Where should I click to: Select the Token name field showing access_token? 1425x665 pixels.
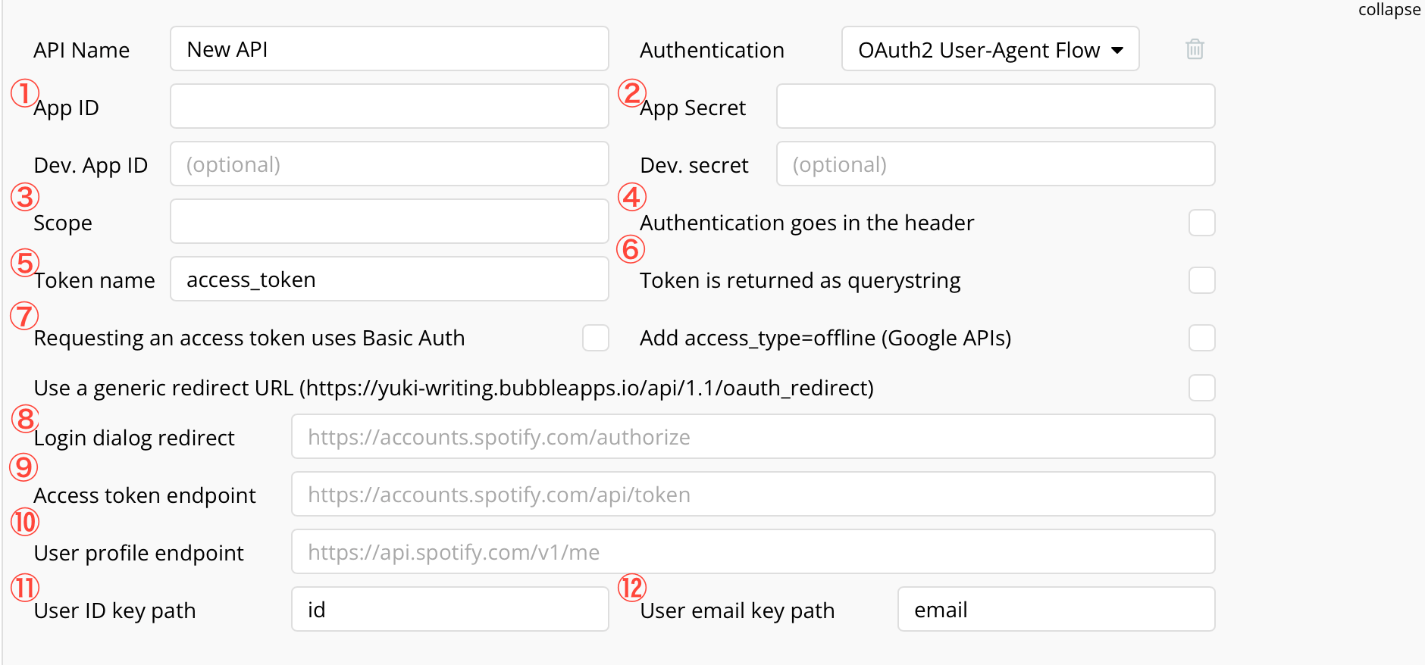coord(389,279)
